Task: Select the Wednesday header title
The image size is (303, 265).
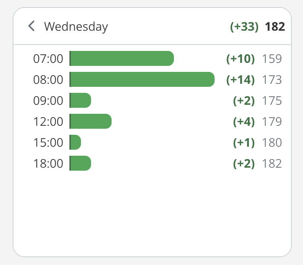Action: (x=76, y=27)
